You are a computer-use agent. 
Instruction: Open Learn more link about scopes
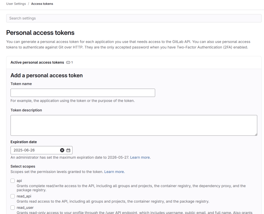[x=114, y=172]
